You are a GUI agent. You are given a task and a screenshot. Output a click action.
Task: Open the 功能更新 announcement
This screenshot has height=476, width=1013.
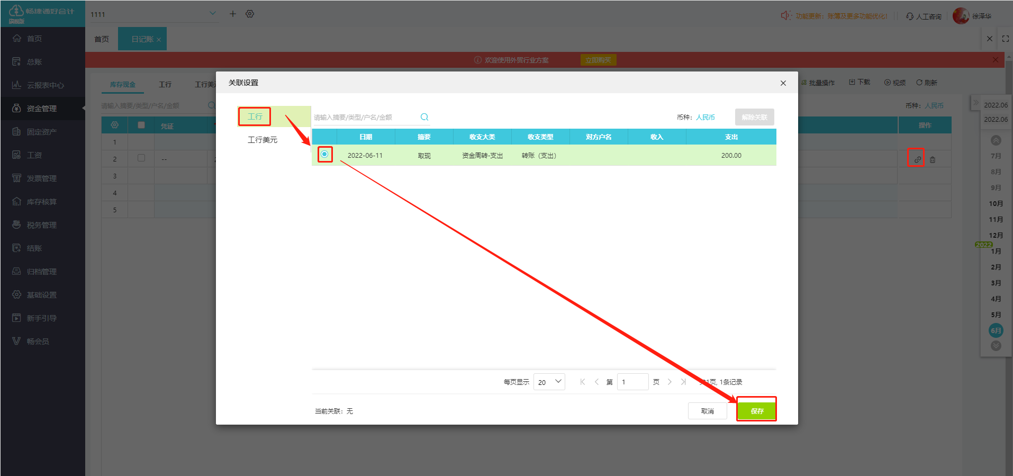pyautogui.click(x=835, y=16)
